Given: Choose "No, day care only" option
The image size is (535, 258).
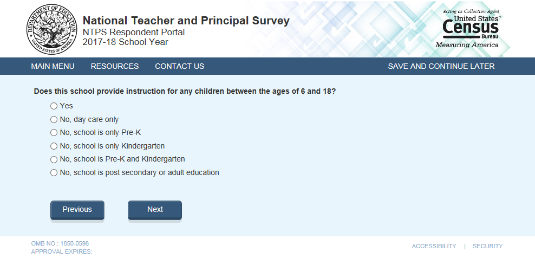Looking at the screenshot, I should coord(54,119).
